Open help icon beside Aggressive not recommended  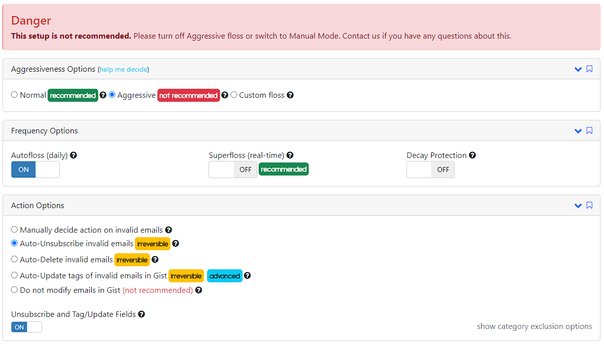tap(225, 95)
